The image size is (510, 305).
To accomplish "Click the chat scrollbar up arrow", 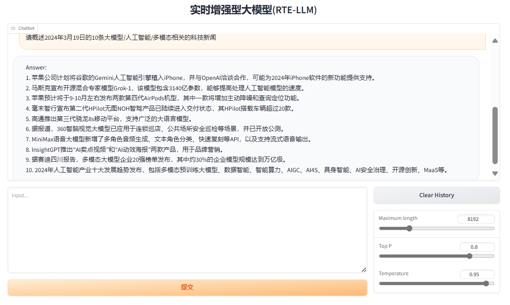I will pyautogui.click(x=495, y=41).
